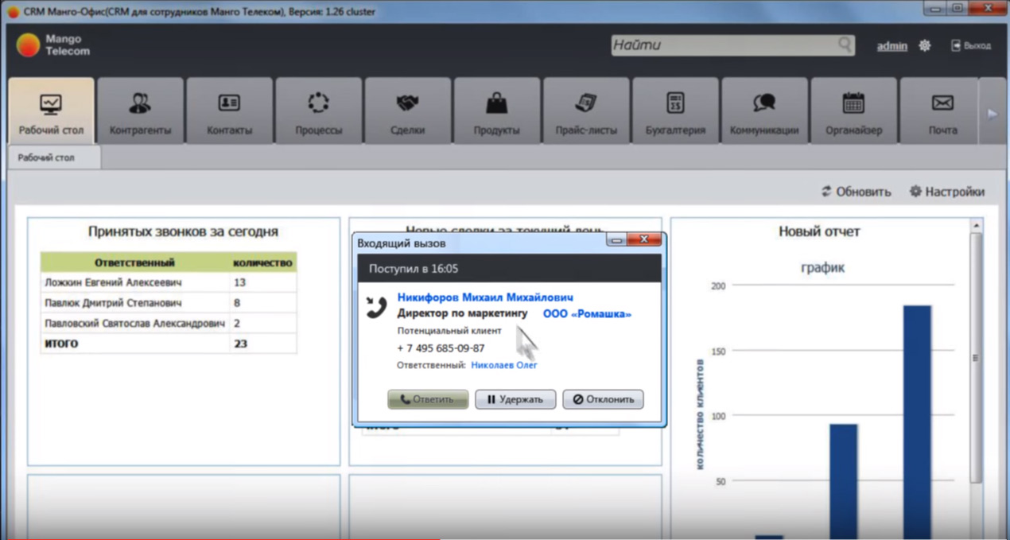
Task: Open the Продукты shopping bag icon
Action: click(496, 103)
